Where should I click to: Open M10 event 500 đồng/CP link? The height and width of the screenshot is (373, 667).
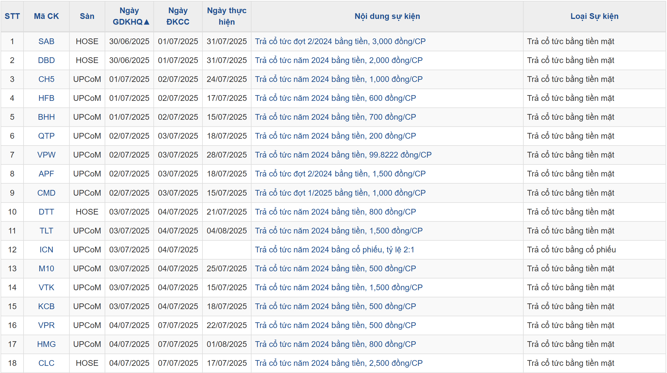point(335,269)
